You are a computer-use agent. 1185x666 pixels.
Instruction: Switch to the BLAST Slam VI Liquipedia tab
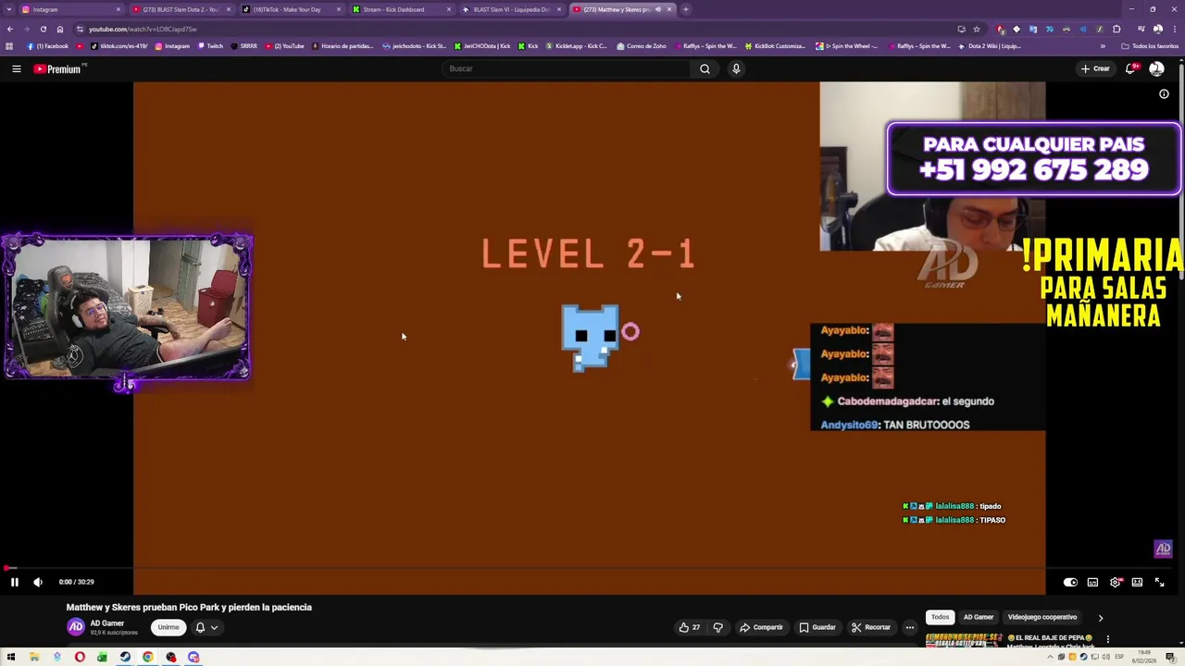pyautogui.click(x=510, y=9)
